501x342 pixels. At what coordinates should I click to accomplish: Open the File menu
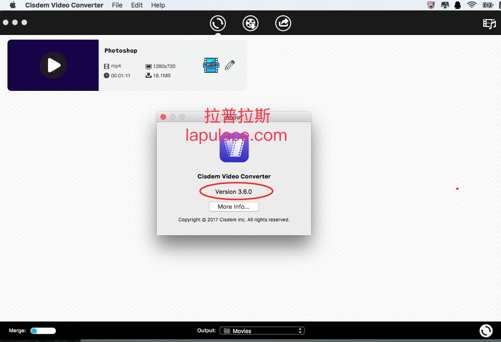[117, 5]
